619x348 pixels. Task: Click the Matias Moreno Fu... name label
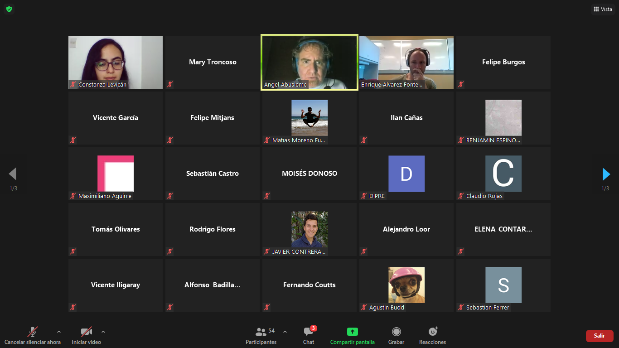coord(299,140)
